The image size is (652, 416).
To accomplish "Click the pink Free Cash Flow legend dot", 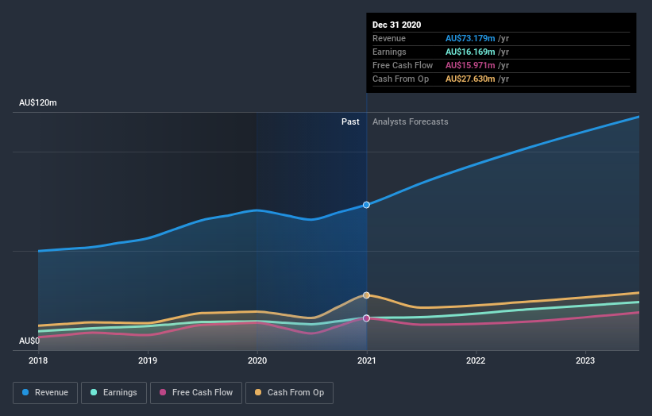I will click(163, 392).
